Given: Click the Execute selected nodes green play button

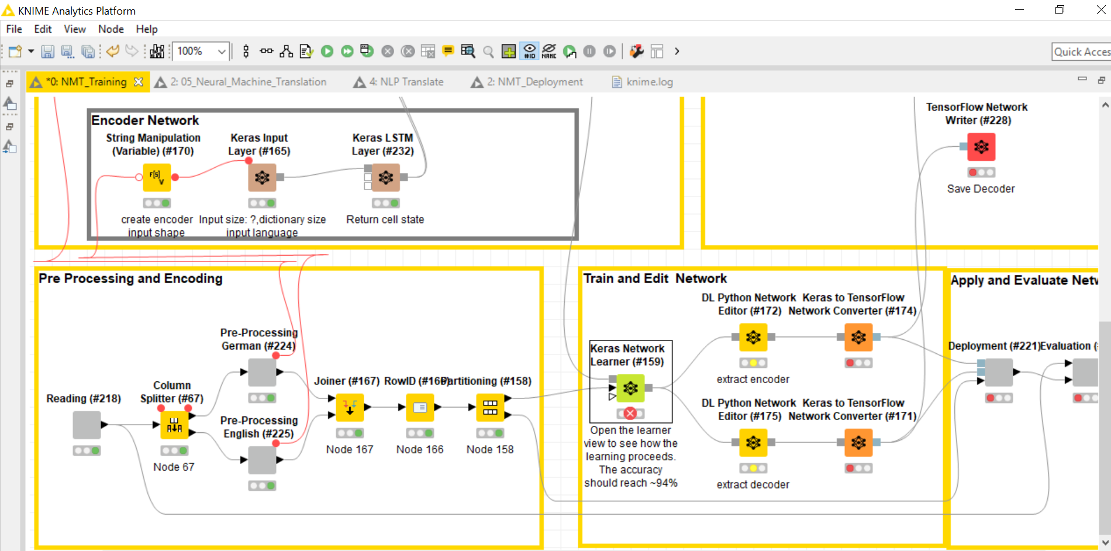Looking at the screenshot, I should pos(327,51).
